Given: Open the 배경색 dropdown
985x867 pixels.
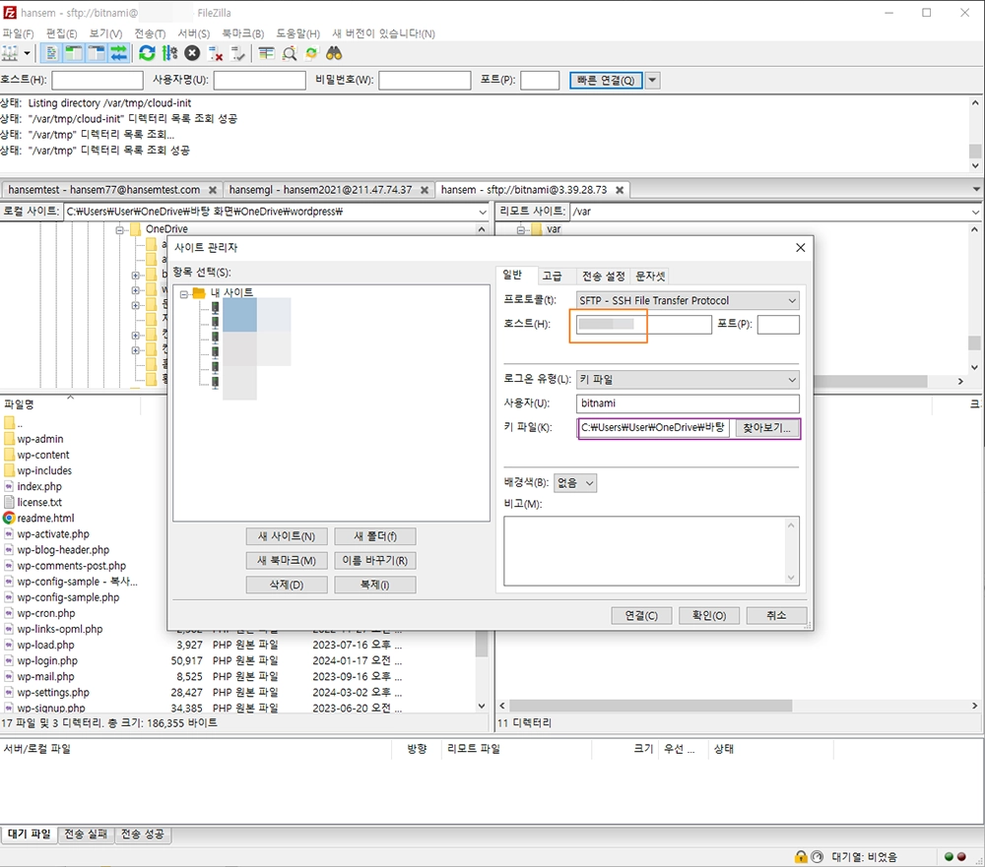Looking at the screenshot, I should tap(575, 483).
